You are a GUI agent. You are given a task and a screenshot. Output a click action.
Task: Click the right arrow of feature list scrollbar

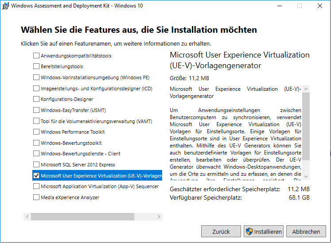point(159,216)
